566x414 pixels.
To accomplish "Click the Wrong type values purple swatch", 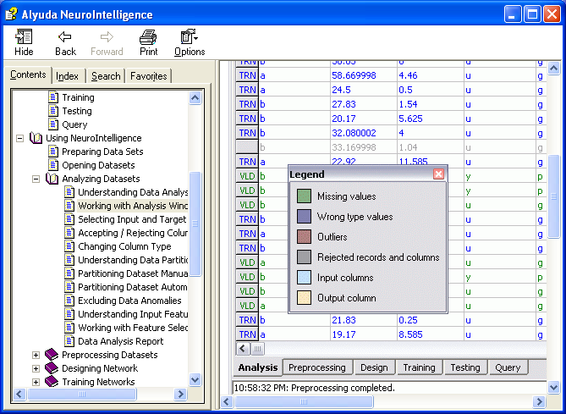I will (x=304, y=217).
